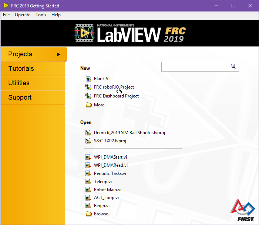
Task: Click the LabVIEW FRC 2019 banner logo
Action: [130, 33]
